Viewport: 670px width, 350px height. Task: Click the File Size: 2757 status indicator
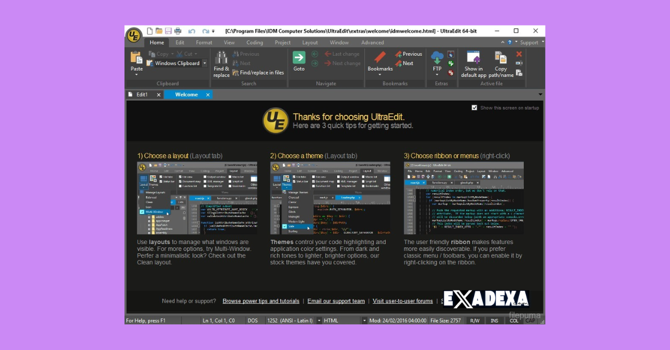[x=446, y=320]
